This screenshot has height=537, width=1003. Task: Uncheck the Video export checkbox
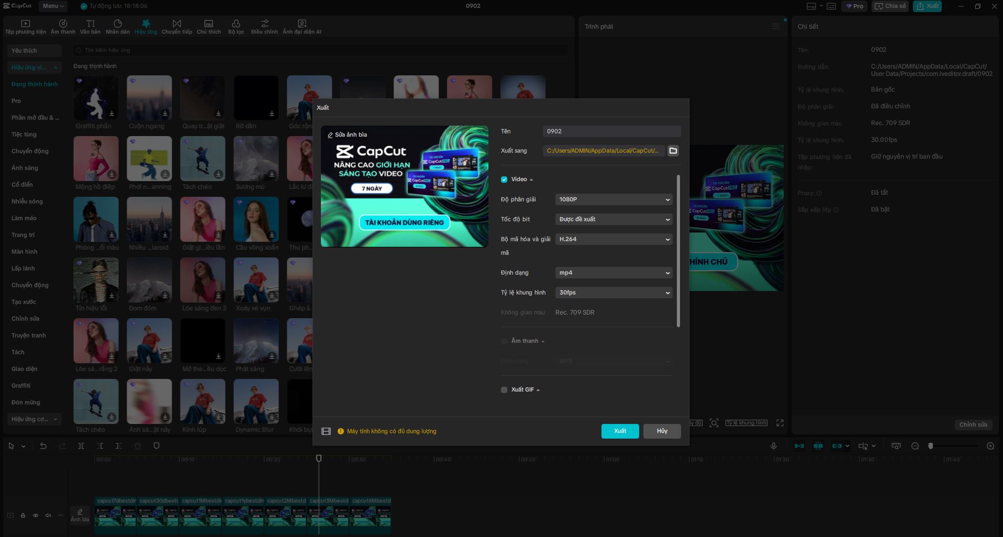click(504, 179)
